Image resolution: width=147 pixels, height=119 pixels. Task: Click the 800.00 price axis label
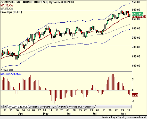tap(136, 28)
